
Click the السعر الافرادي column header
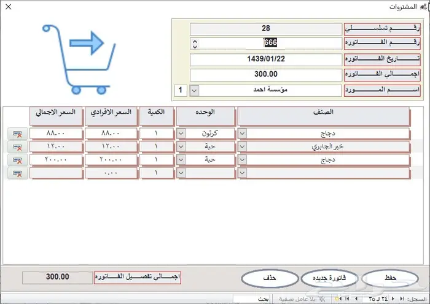pyautogui.click(x=111, y=116)
